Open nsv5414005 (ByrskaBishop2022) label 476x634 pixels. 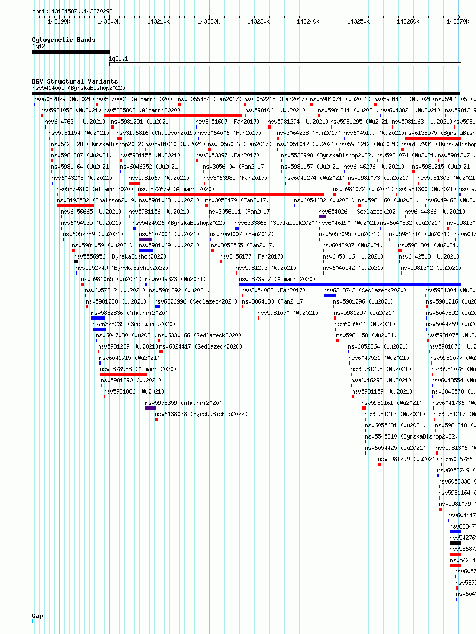[x=79, y=88]
